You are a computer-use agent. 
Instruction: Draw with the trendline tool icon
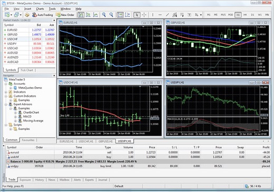[168, 15]
